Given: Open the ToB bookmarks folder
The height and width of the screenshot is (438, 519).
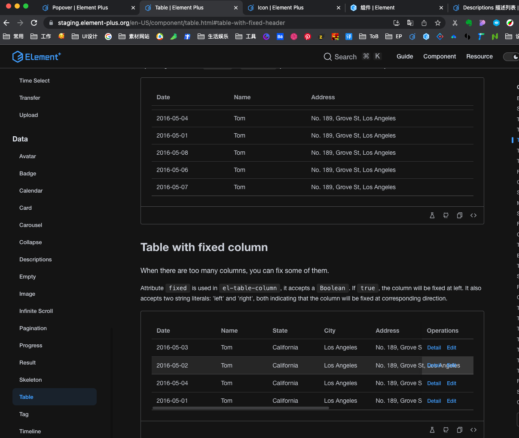Looking at the screenshot, I should coord(369,37).
